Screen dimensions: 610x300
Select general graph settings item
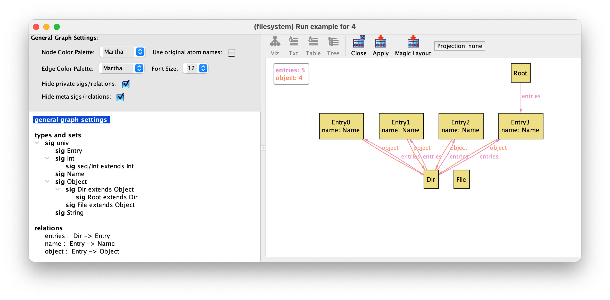pyautogui.click(x=71, y=120)
